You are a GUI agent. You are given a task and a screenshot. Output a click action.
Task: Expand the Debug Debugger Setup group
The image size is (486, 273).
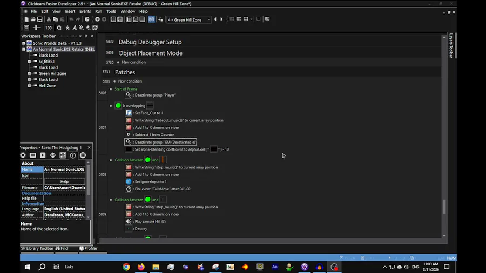[150, 42]
